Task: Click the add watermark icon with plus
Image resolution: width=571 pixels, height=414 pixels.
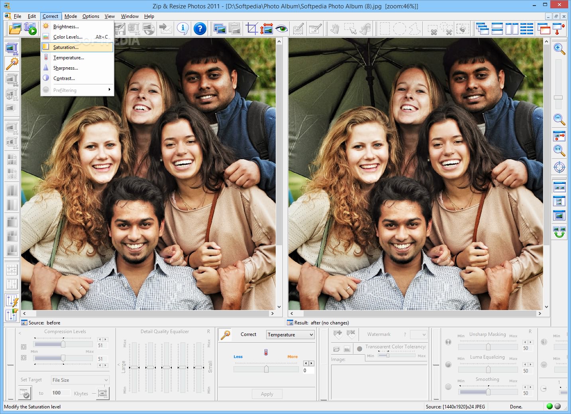Action: 338,334
